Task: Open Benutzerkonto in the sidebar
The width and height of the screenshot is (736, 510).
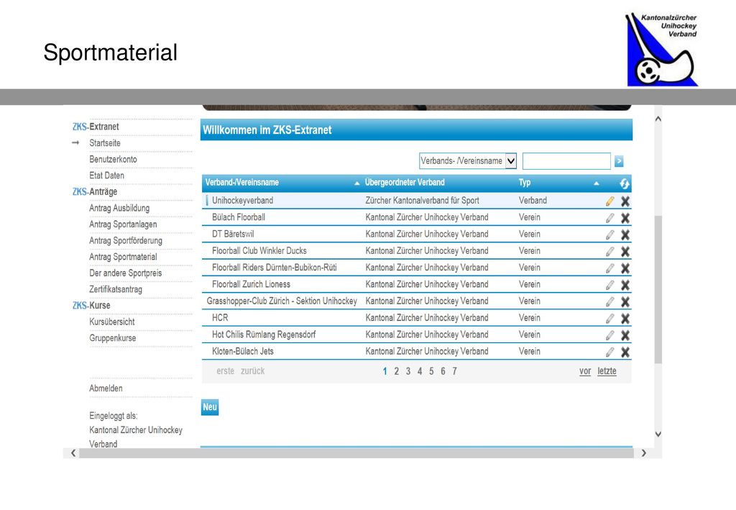Action: (x=113, y=159)
